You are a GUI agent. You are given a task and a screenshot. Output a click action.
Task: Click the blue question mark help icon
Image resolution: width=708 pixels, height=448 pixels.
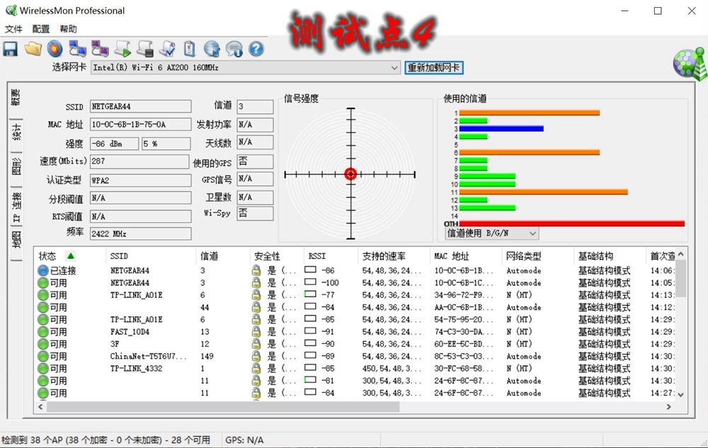click(x=256, y=49)
